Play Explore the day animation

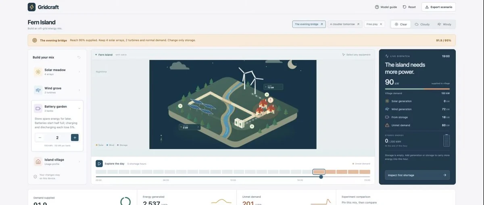99,164
